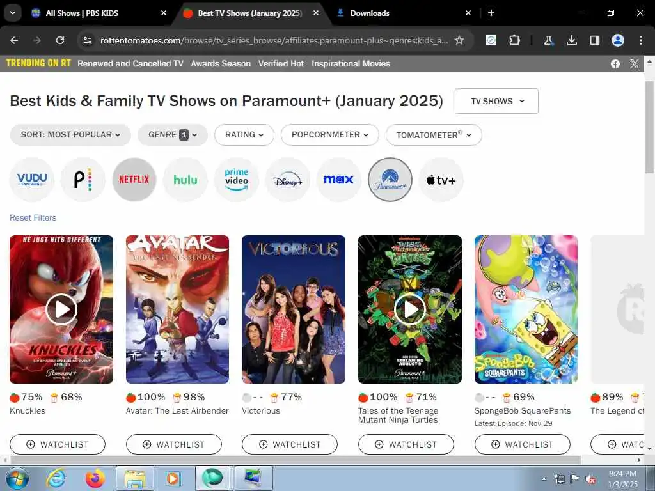This screenshot has height=491, width=655.
Task: Click the Reset Filters link
Action: point(33,217)
